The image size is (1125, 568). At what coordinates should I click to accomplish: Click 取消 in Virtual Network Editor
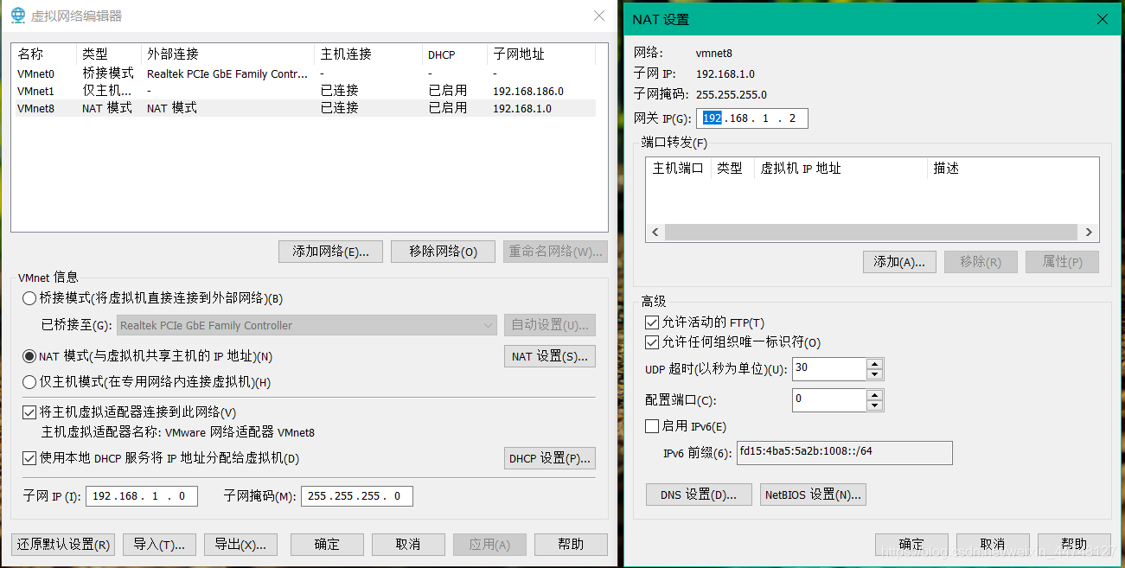click(x=408, y=545)
